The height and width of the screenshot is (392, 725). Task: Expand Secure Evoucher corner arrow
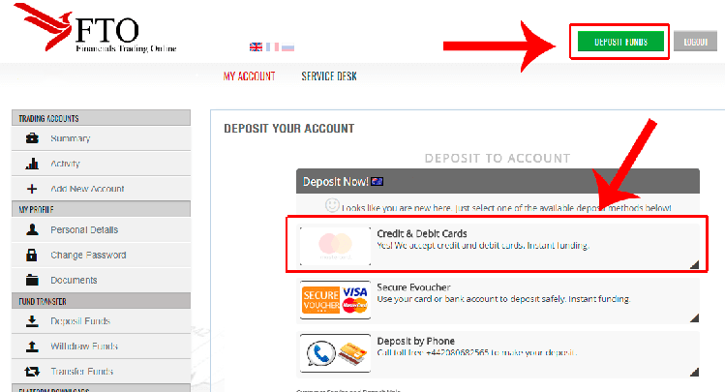tap(694, 318)
